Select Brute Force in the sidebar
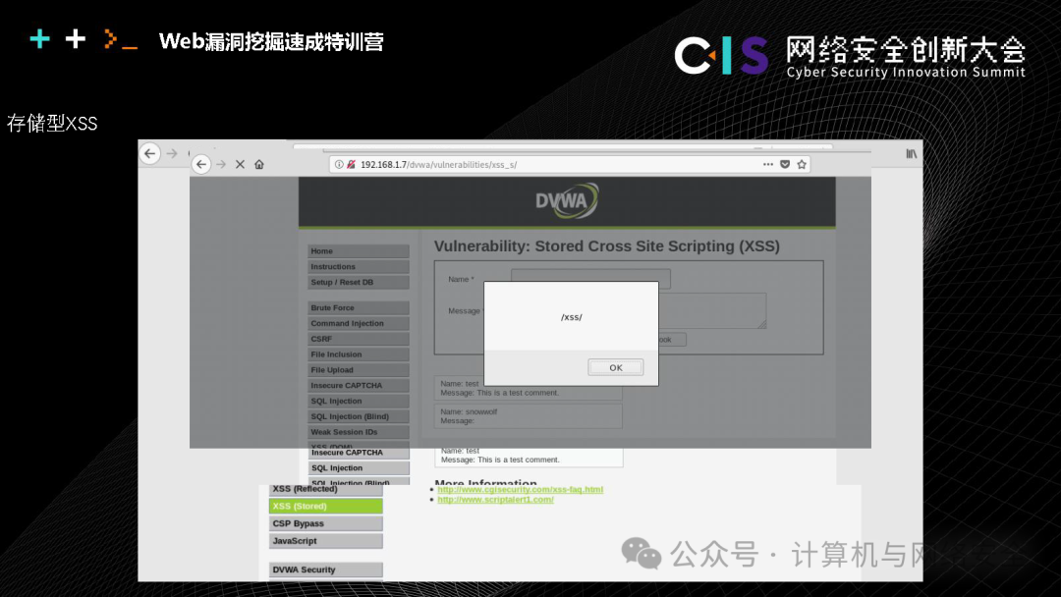1061x597 pixels. coord(359,307)
